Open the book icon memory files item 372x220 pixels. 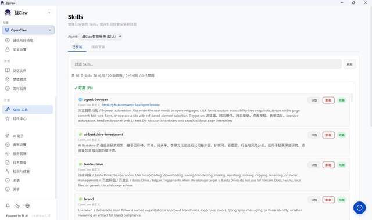click(27, 70)
